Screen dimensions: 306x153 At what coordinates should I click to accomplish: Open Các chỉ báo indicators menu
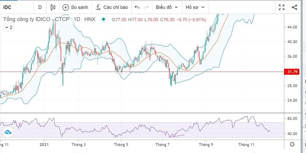point(112,7)
